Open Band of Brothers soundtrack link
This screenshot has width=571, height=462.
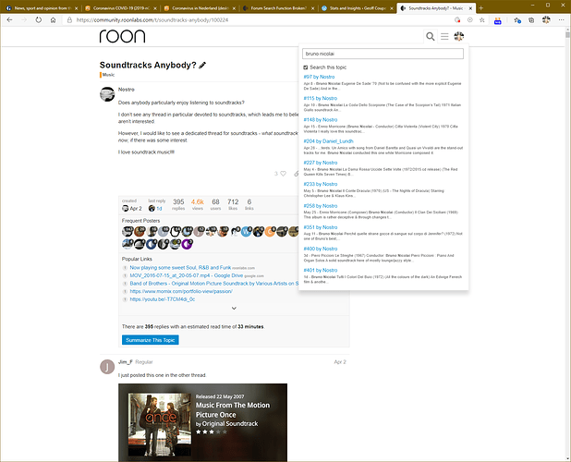click(214, 284)
